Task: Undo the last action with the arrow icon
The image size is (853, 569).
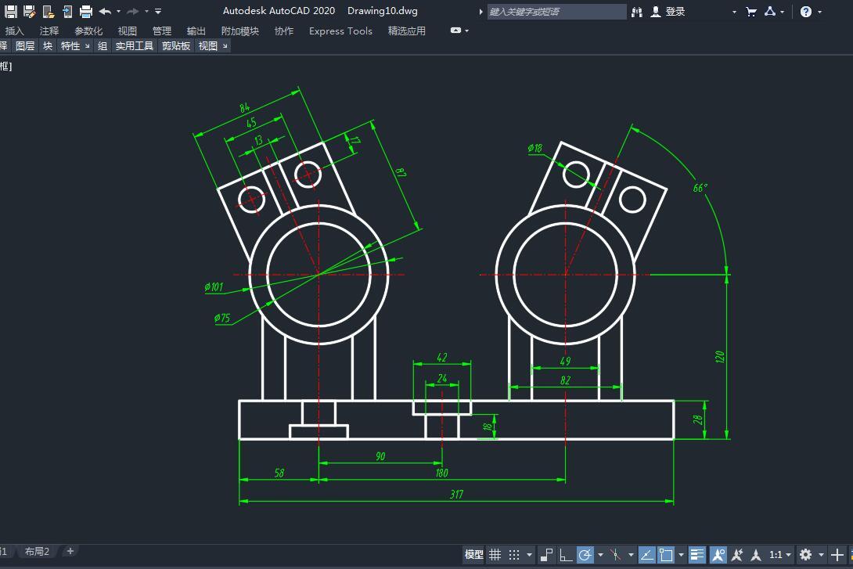Action: tap(105, 12)
